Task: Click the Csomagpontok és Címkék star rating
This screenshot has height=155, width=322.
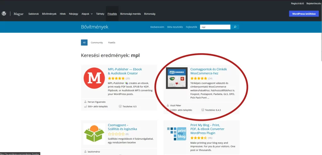Action: click(198, 78)
